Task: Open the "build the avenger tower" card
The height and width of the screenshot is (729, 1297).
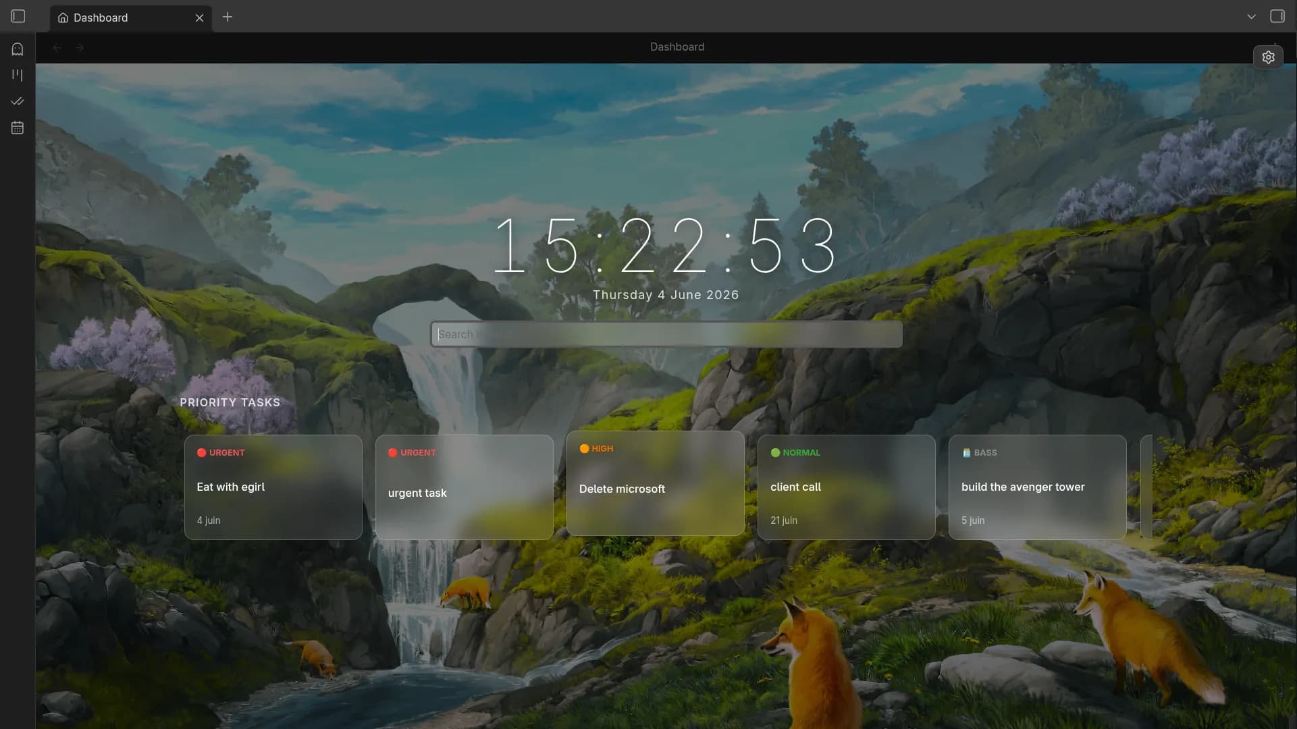Action: [1038, 487]
